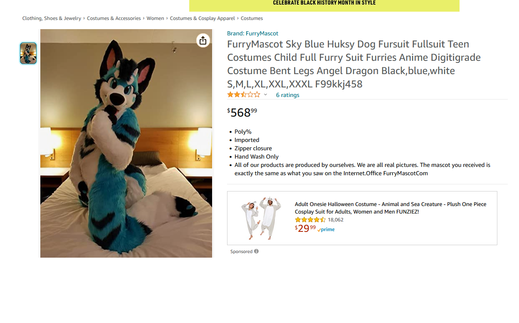Click the star rating icons
This screenshot has height=323, width=519.
(244, 94)
